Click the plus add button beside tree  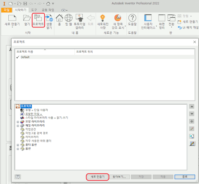pos(192,121)
